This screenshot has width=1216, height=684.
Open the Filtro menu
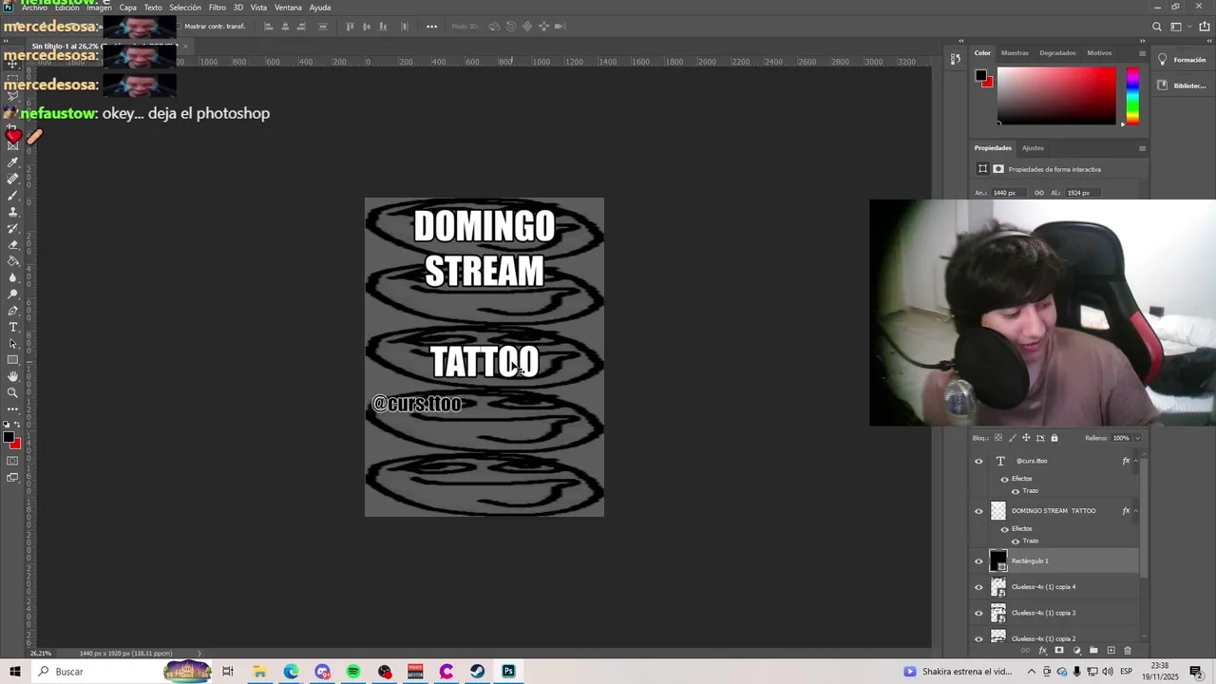pos(218,8)
